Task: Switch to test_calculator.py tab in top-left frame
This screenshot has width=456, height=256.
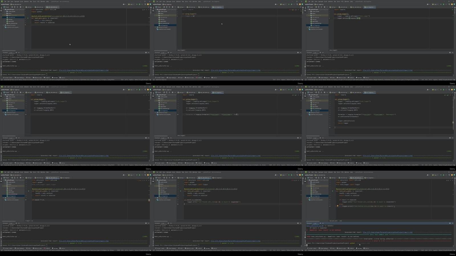Action: click(x=52, y=7)
